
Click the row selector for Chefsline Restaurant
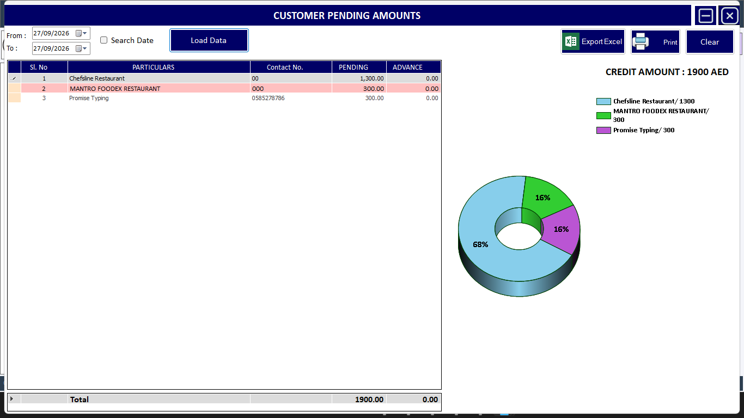pyautogui.click(x=14, y=78)
